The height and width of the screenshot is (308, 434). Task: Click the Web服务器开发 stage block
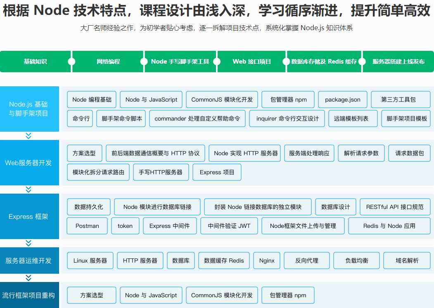coord(29,163)
